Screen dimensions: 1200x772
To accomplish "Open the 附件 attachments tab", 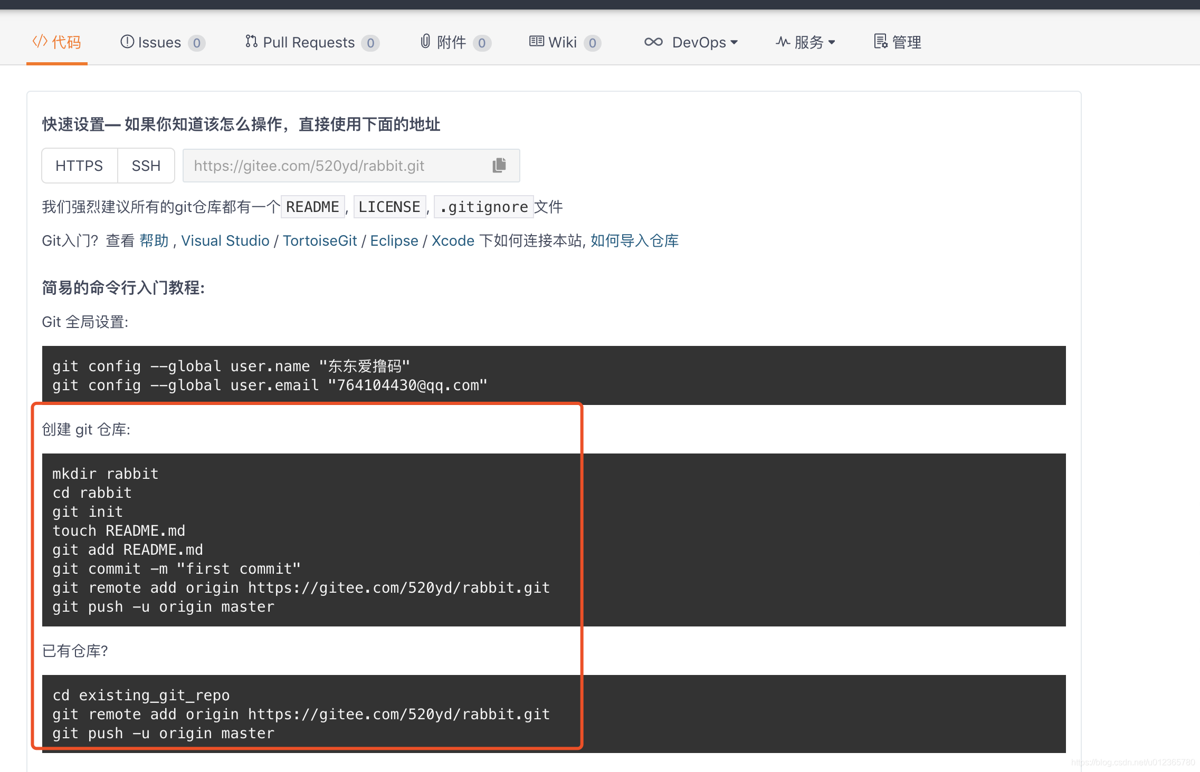I will pyautogui.click(x=455, y=42).
